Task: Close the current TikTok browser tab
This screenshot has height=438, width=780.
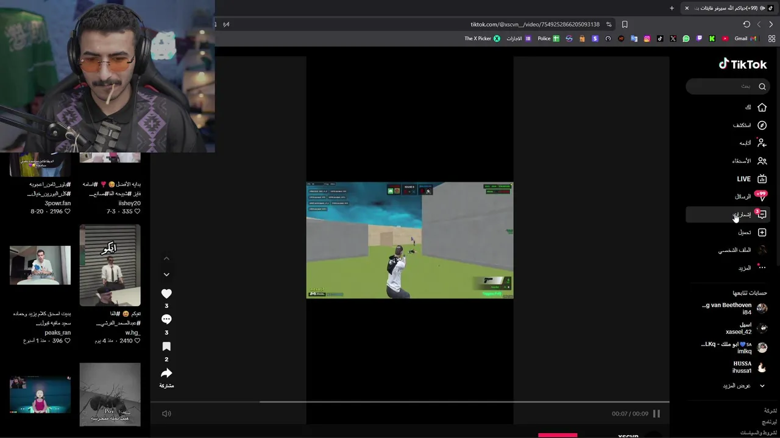Action: 687,8
